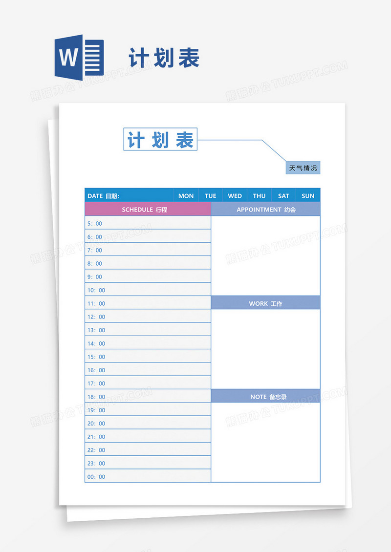Click the 20:00 schedule row
The image size is (391, 552).
[148, 423]
